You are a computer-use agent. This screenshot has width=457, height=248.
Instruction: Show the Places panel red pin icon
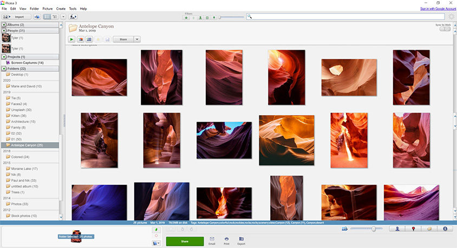click(x=413, y=229)
